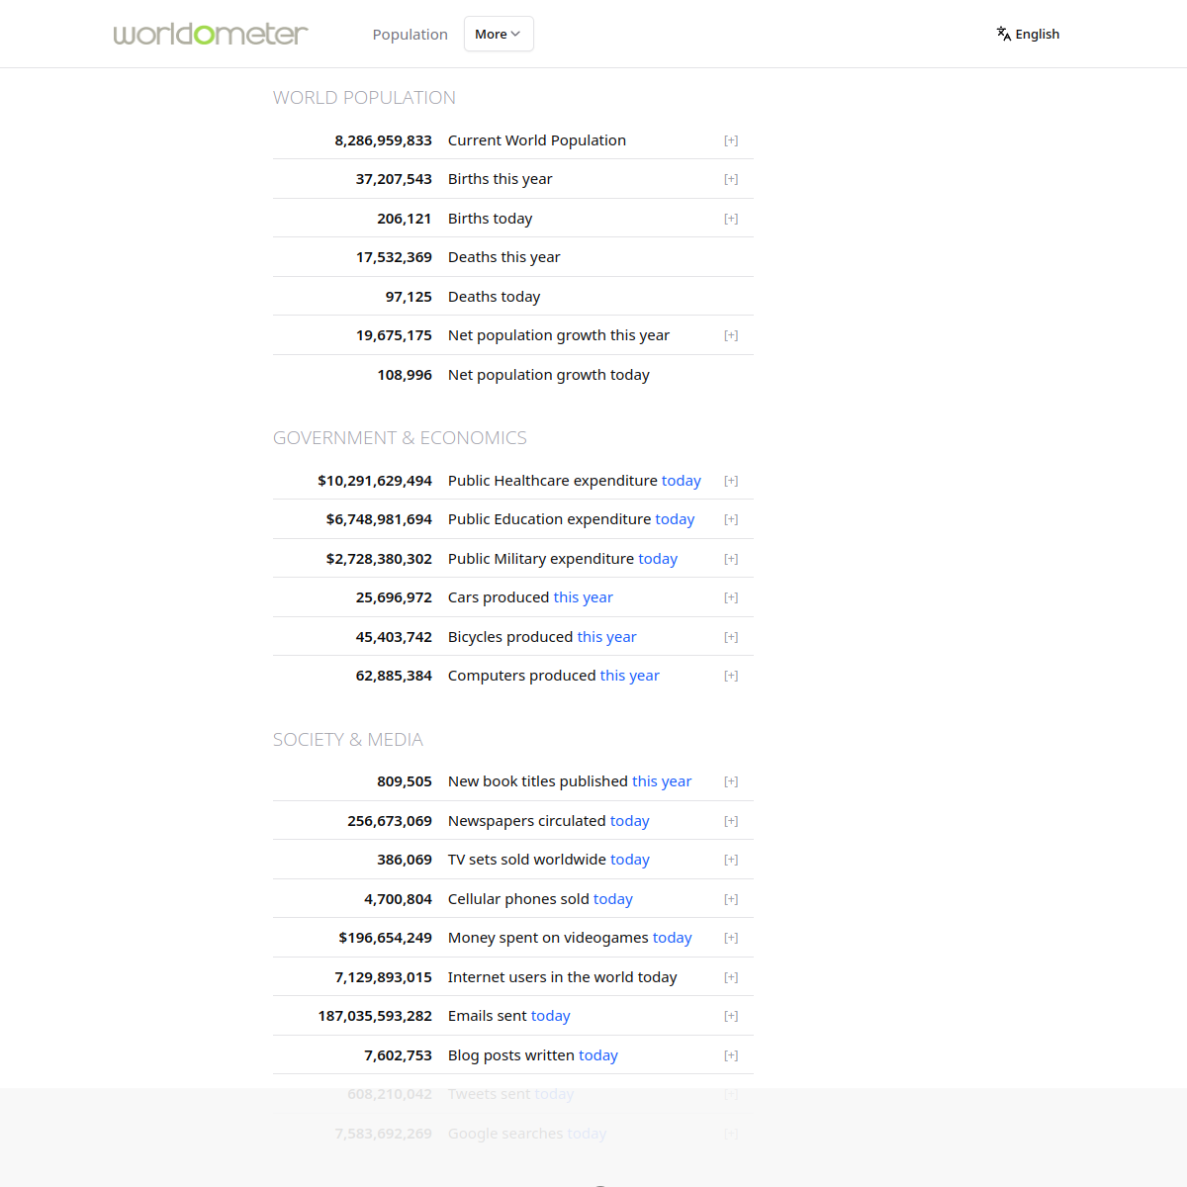Viewport: 1187px width, 1187px height.
Task: Click 'today' link for Newspapers circulated
Action: [629, 821]
